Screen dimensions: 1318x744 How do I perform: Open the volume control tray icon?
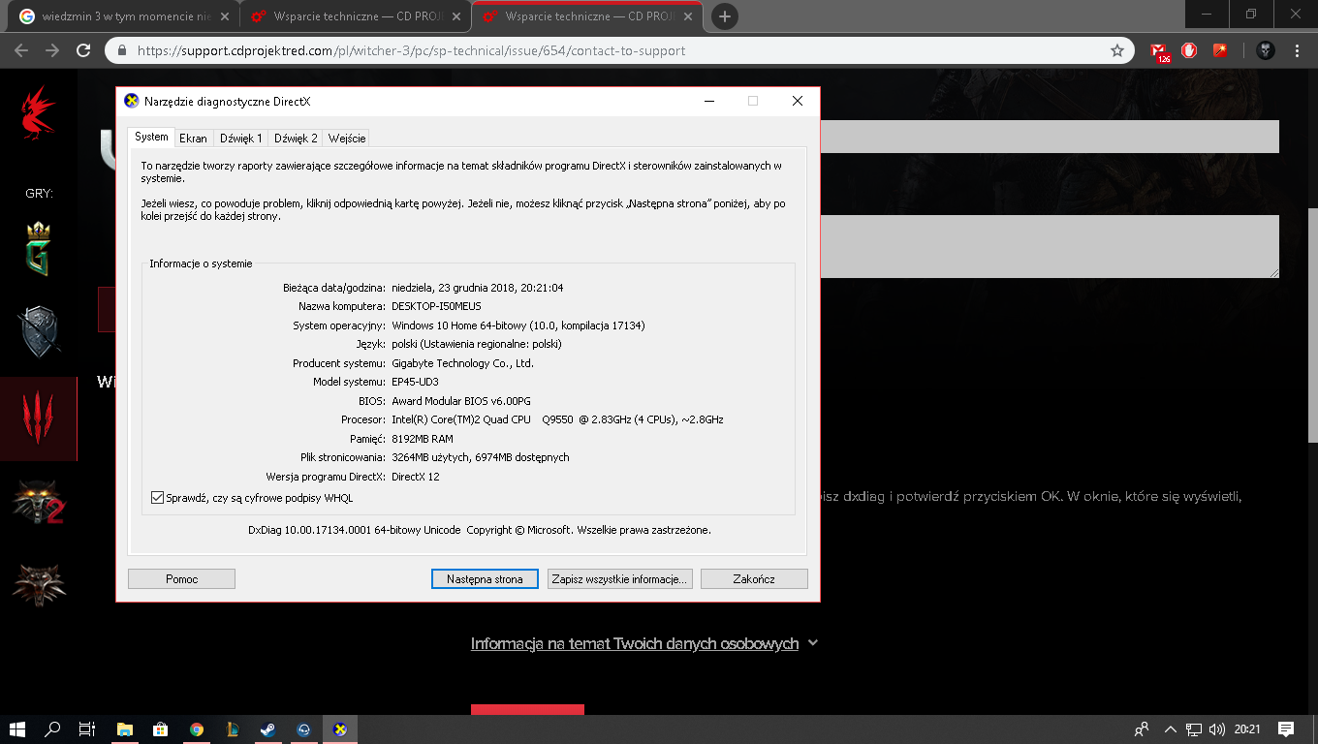(1217, 729)
